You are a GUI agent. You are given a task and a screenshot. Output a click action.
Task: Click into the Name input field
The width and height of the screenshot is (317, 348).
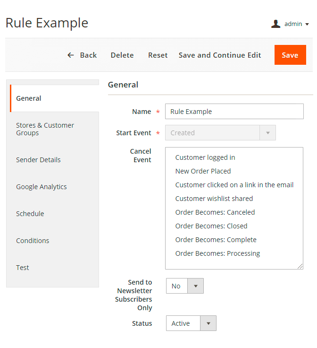click(234, 112)
